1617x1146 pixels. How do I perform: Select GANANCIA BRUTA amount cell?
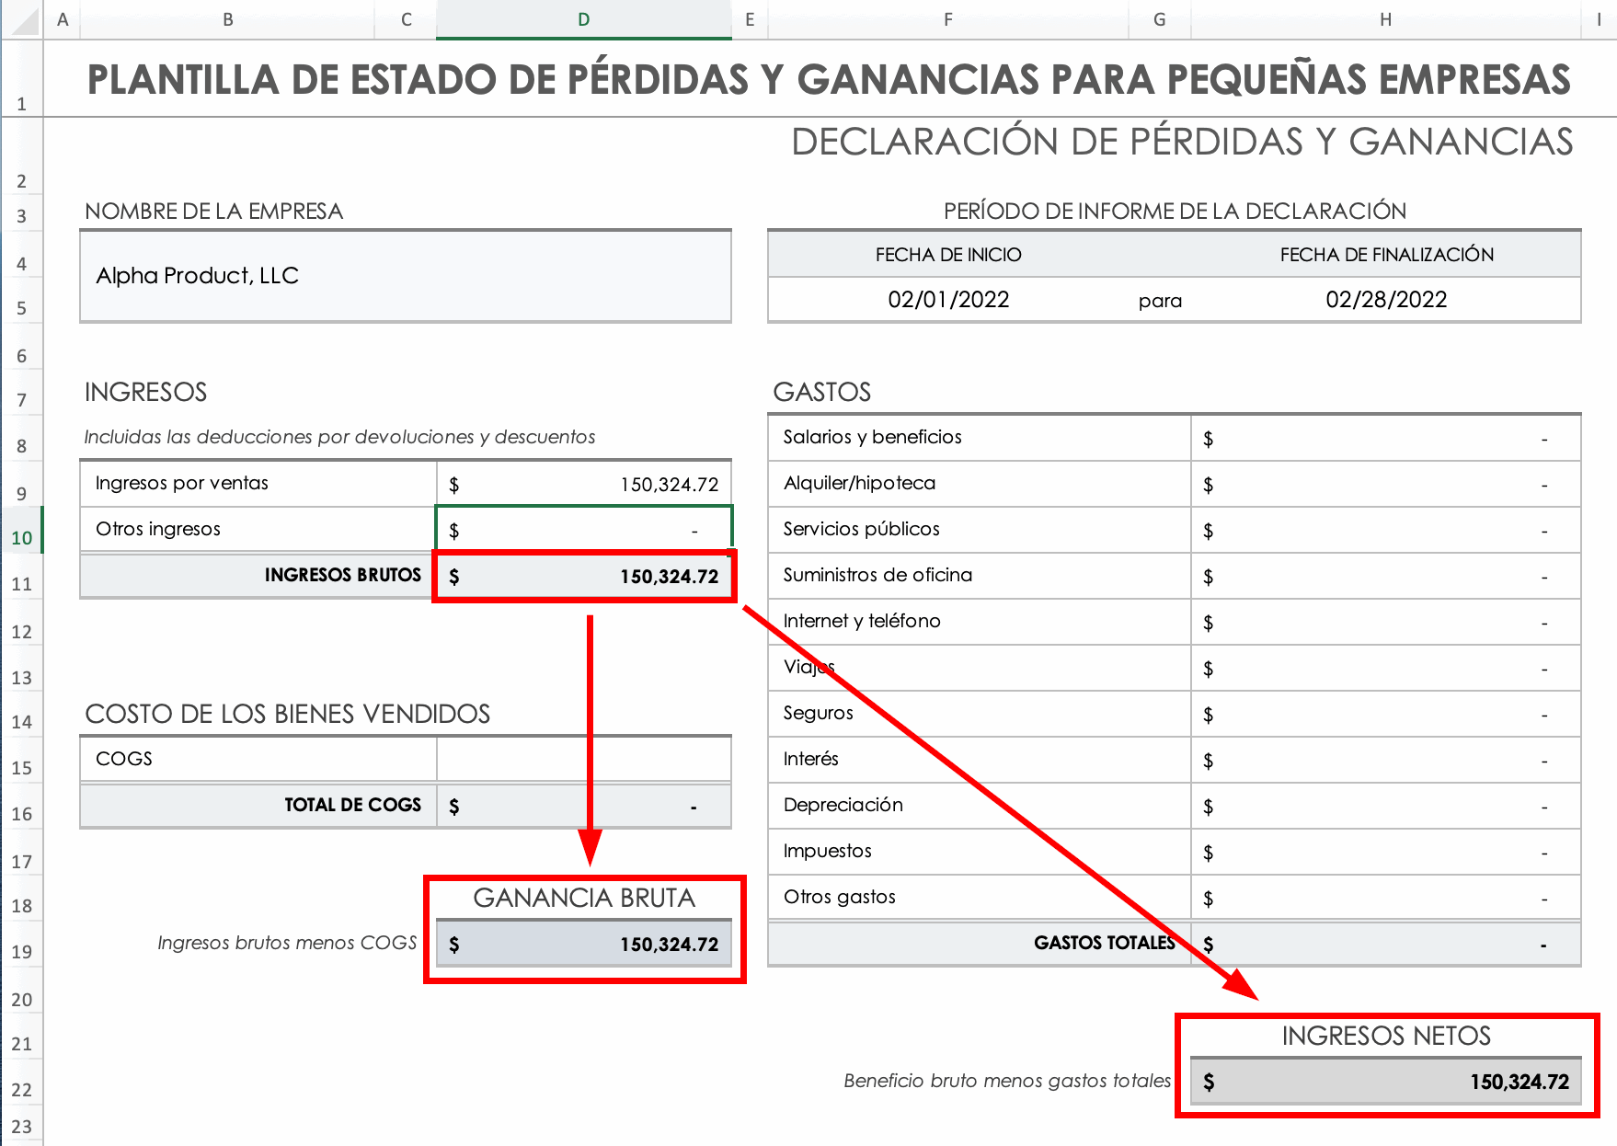click(584, 944)
